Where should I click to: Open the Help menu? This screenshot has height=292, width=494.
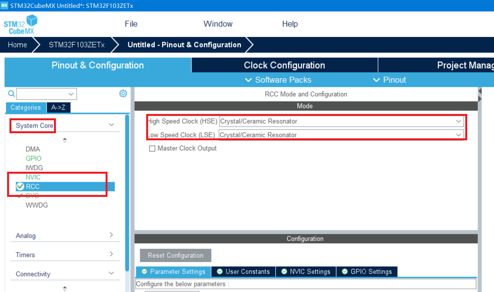[x=290, y=24]
